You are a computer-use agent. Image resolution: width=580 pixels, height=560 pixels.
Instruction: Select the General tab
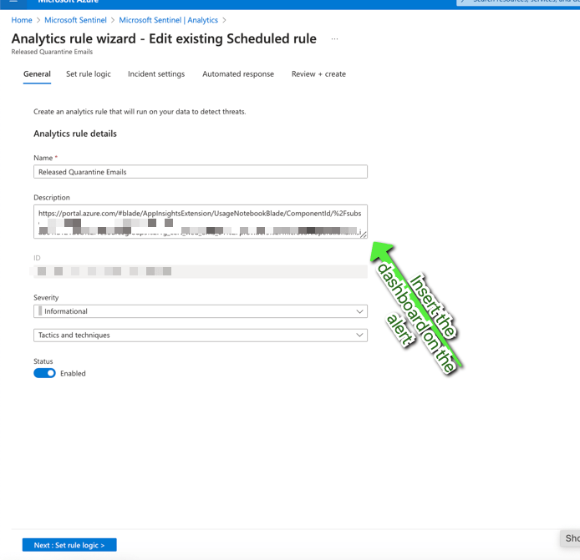coord(37,74)
